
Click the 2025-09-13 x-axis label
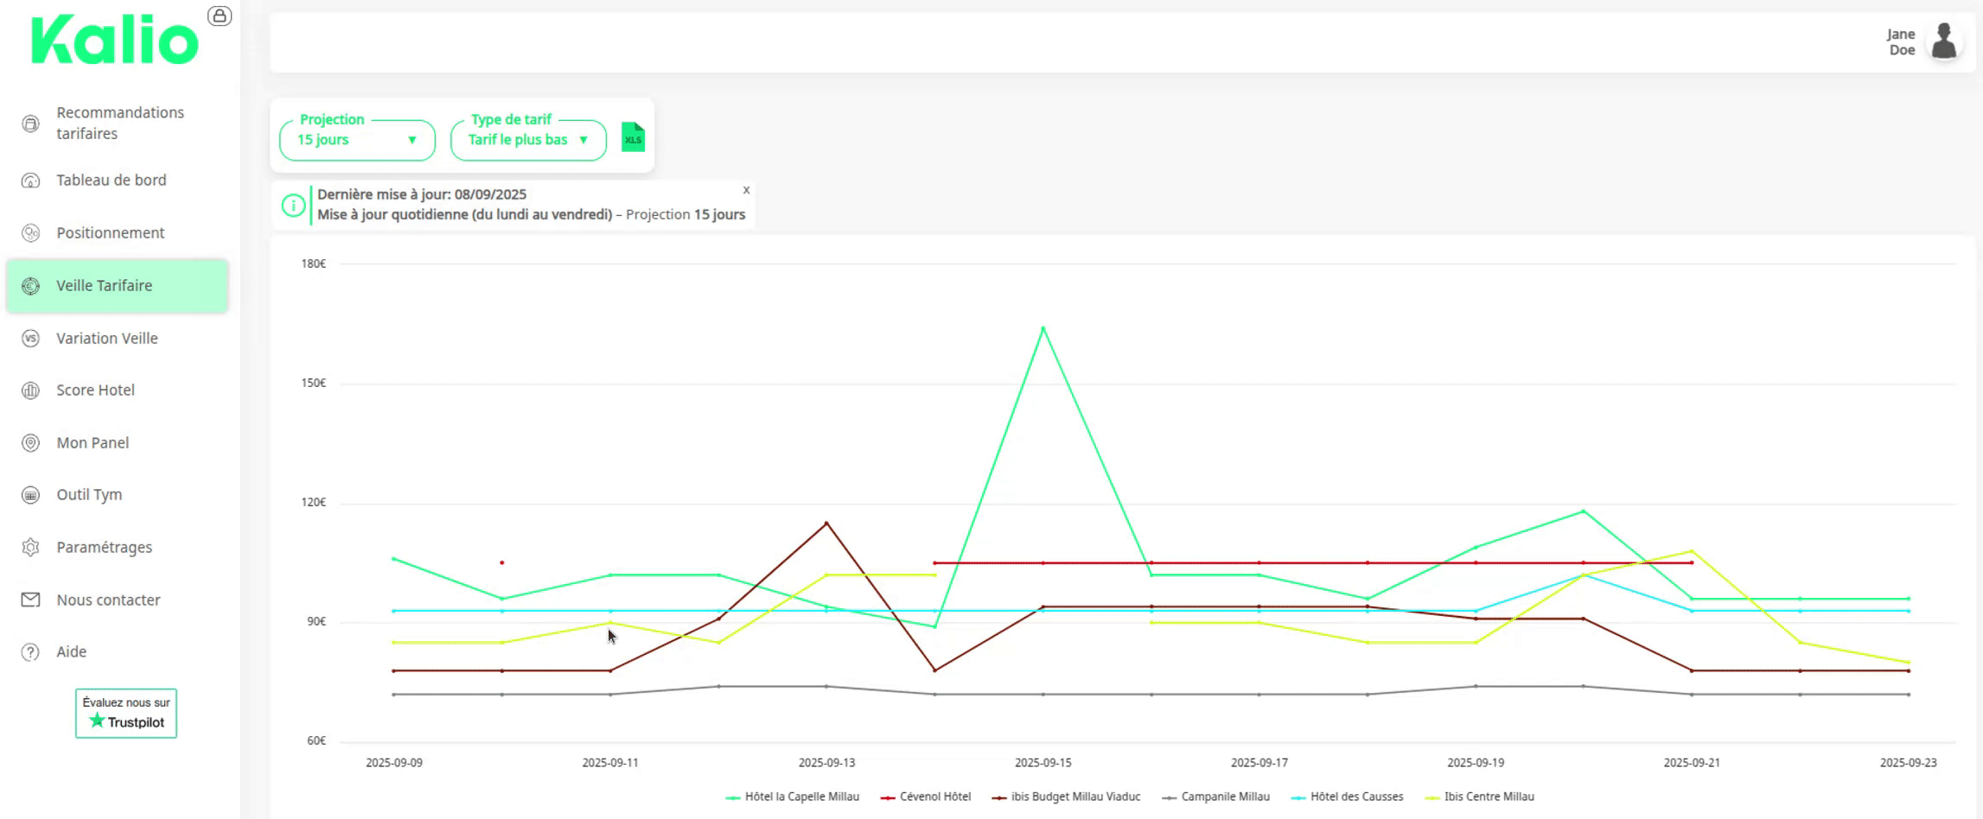(826, 763)
